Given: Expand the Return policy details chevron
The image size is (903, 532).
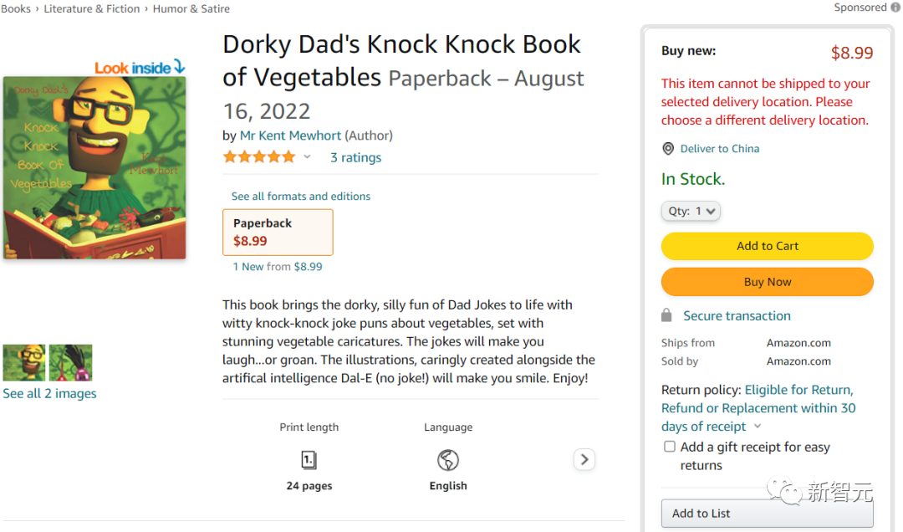Looking at the screenshot, I should (x=758, y=427).
